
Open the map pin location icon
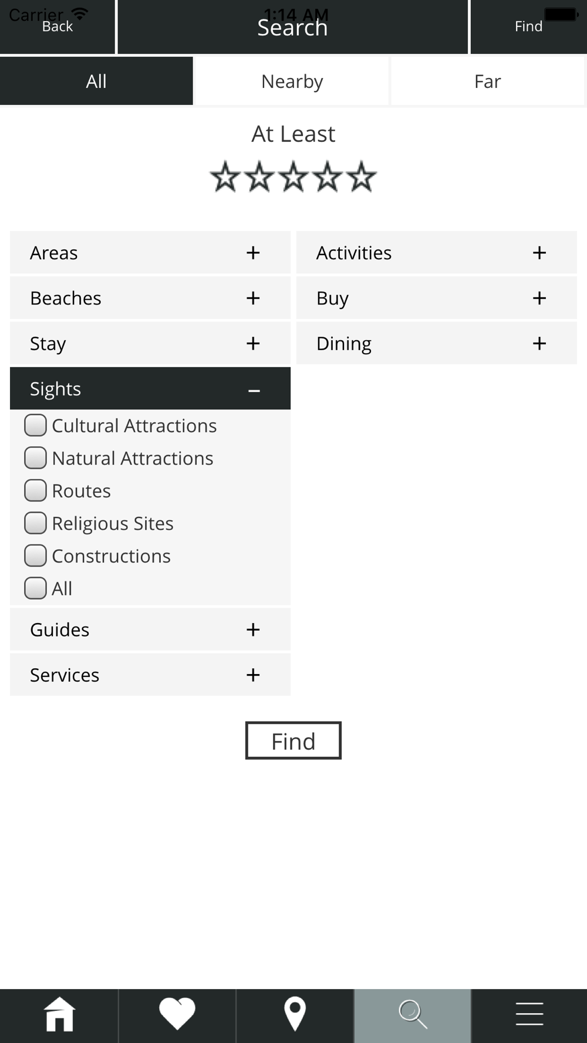point(295,1014)
